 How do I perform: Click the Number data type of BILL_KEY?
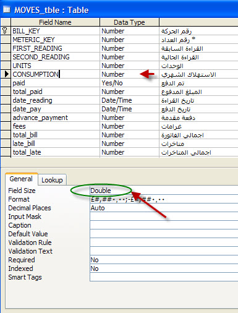pyautogui.click(x=129, y=31)
